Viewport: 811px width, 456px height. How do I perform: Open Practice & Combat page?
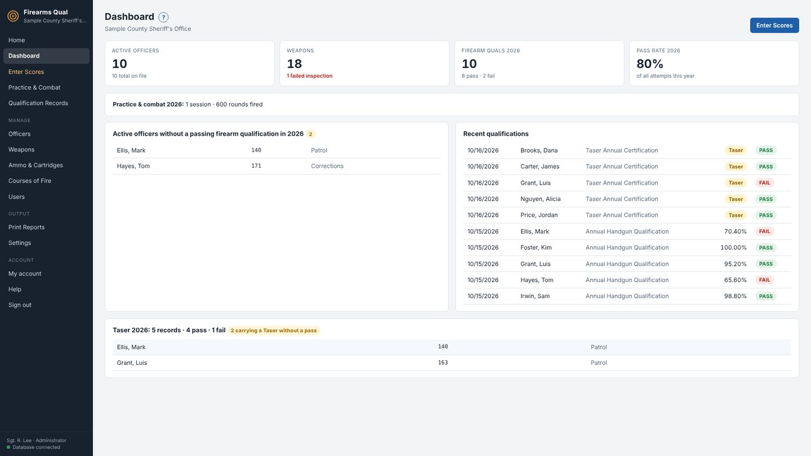tap(46, 87)
